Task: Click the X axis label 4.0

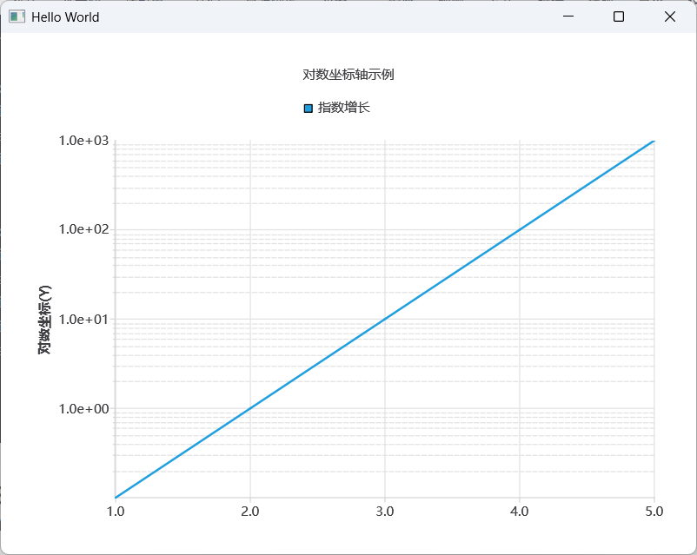Action: pos(520,512)
